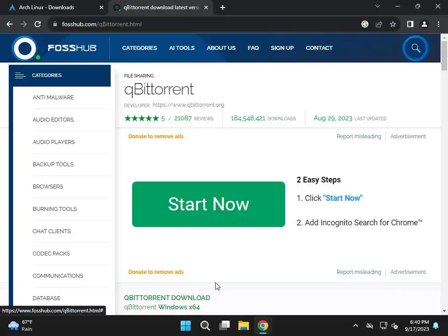The width and height of the screenshot is (448, 336).
Task: Select AUDIO EDITORS category
Action: pos(53,120)
